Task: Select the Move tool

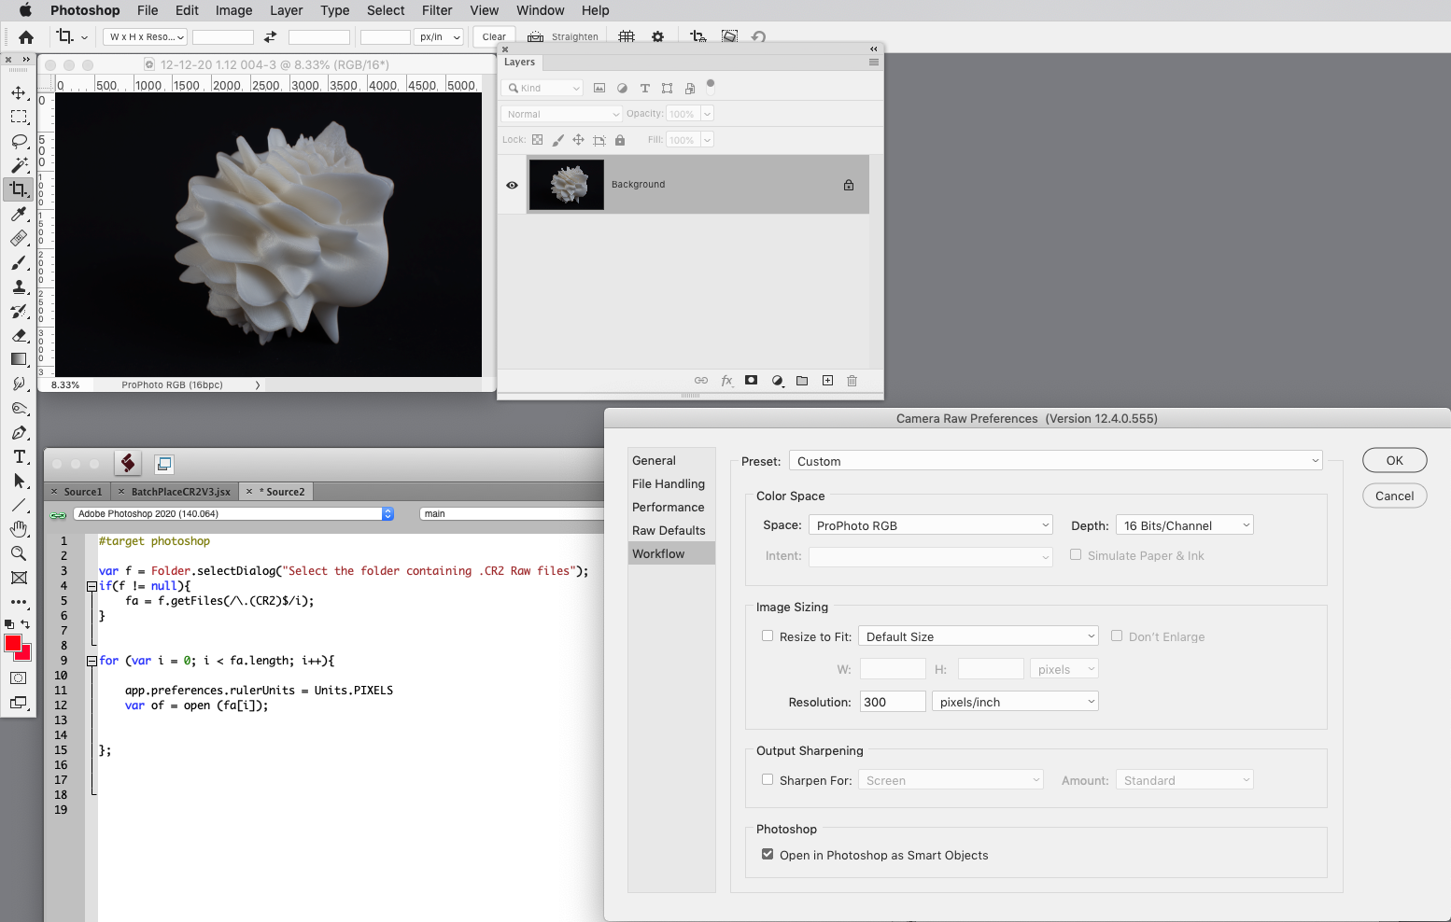Action: pyautogui.click(x=19, y=92)
